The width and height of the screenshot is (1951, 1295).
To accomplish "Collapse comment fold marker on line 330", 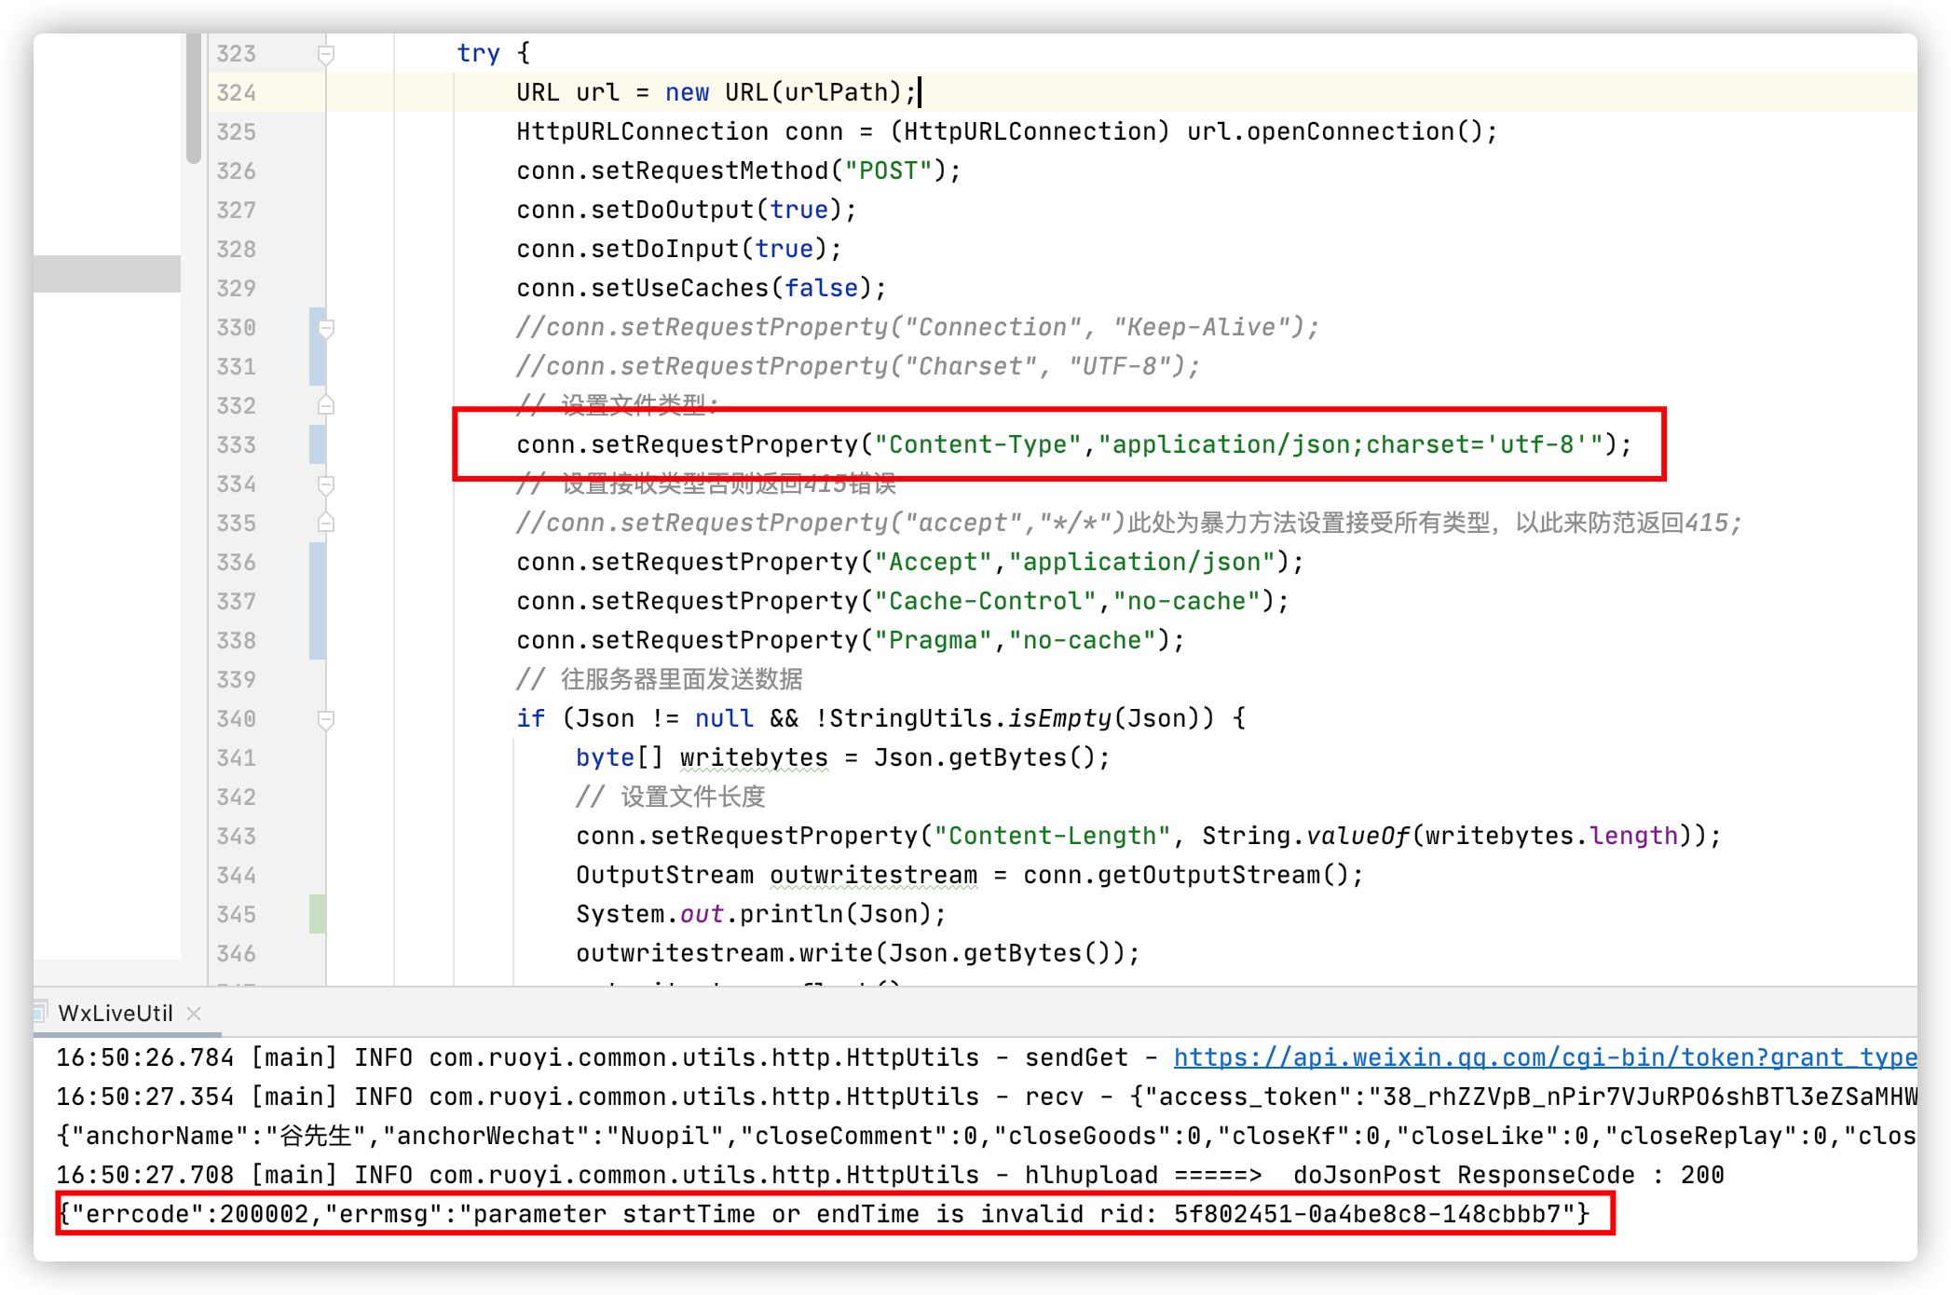I will (x=326, y=328).
